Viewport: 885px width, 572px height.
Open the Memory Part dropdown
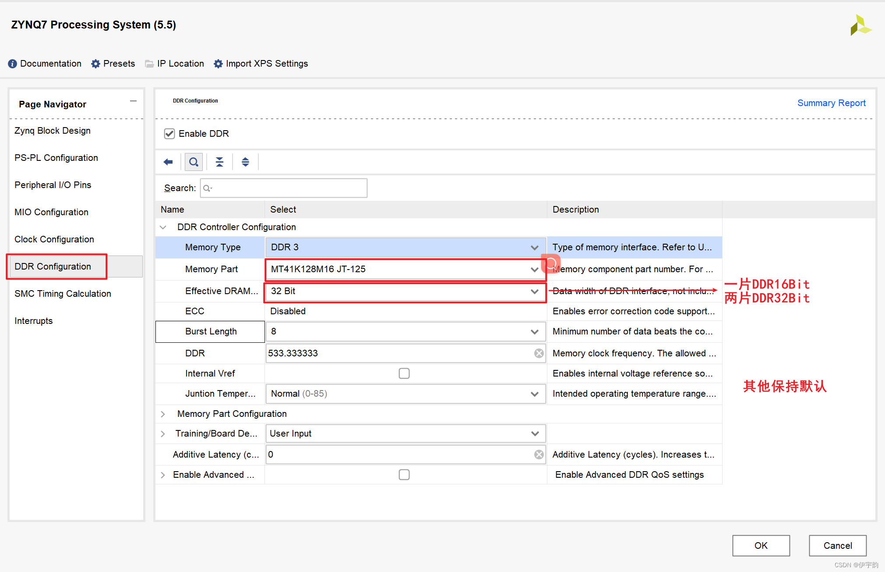coord(534,270)
